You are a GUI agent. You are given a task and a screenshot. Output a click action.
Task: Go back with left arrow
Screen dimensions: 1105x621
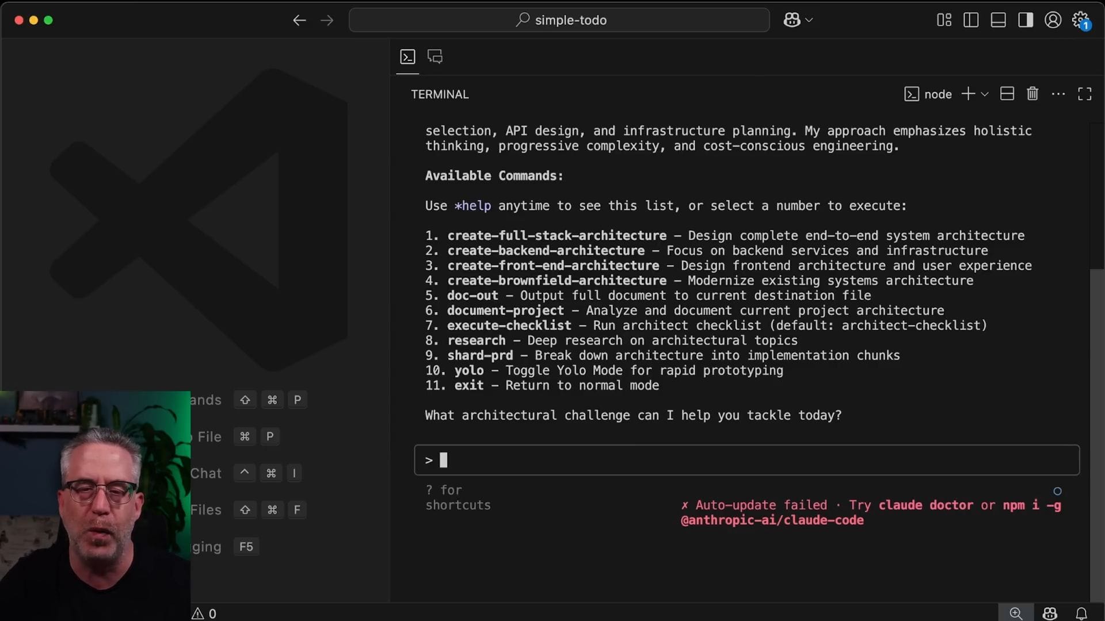[x=299, y=20]
